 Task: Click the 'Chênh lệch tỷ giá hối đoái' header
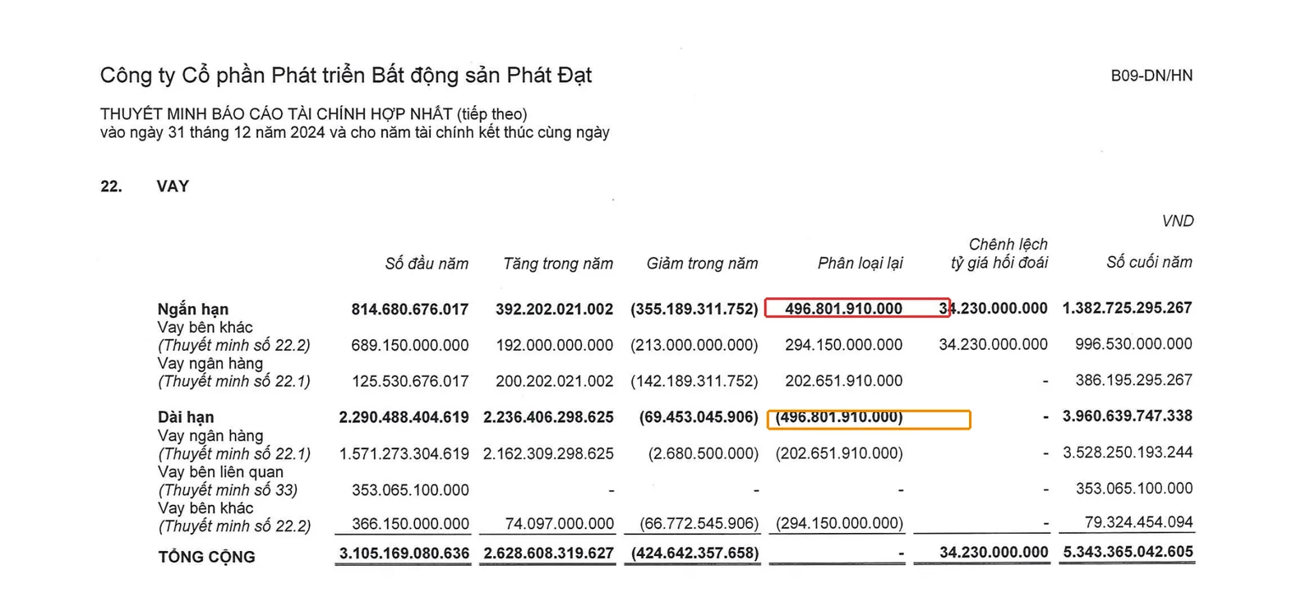999,254
